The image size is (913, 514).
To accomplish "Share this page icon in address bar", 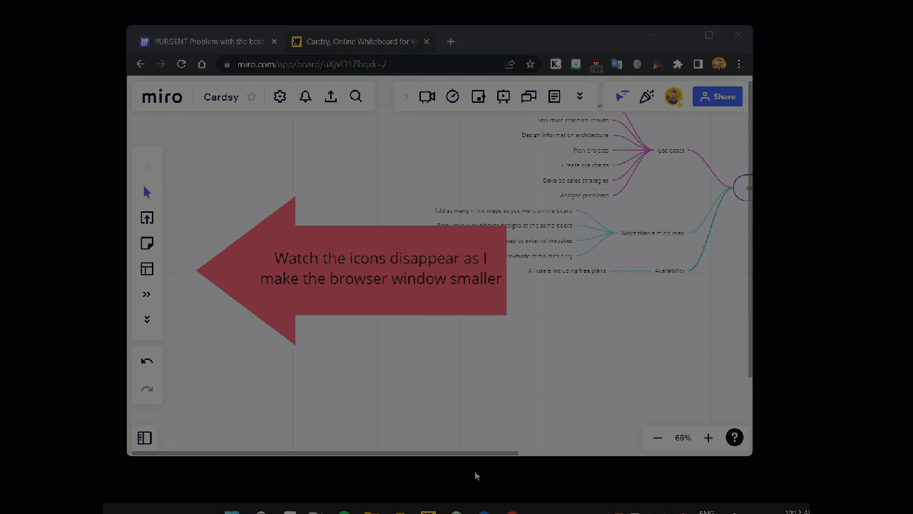I will pyautogui.click(x=510, y=64).
